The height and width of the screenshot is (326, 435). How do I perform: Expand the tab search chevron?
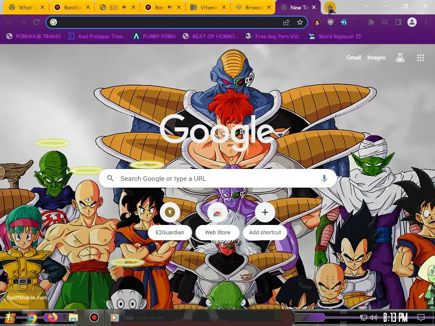click(x=367, y=6)
